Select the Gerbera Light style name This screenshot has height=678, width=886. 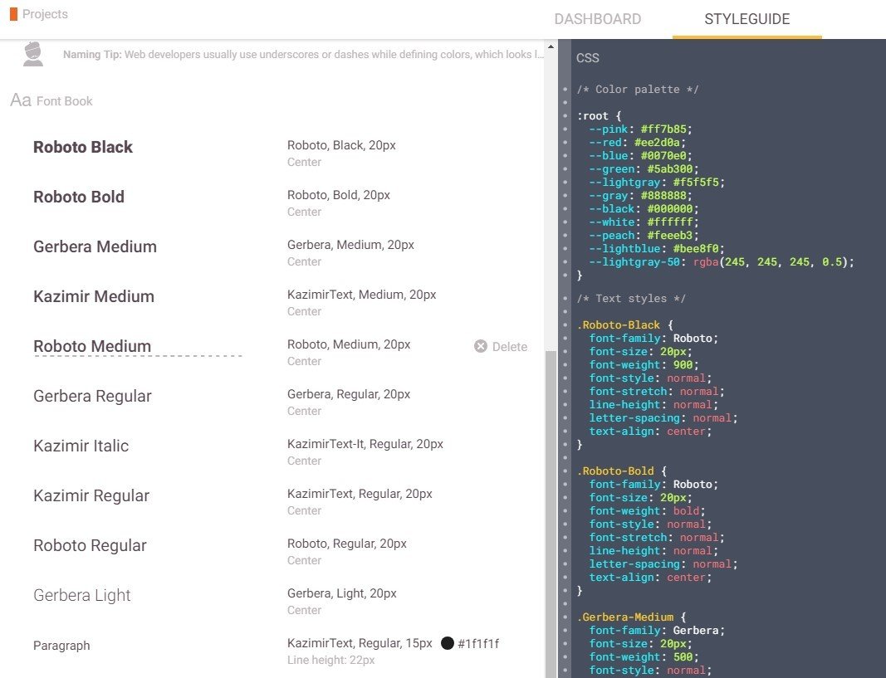coord(82,594)
